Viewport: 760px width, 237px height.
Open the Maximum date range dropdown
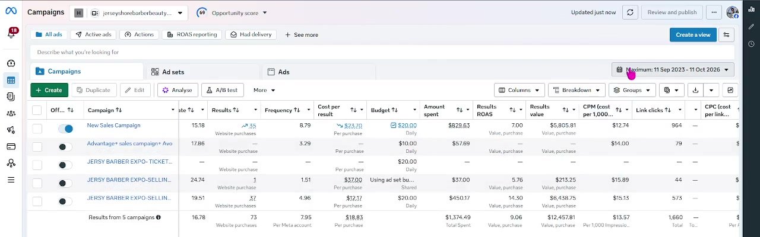(x=673, y=70)
